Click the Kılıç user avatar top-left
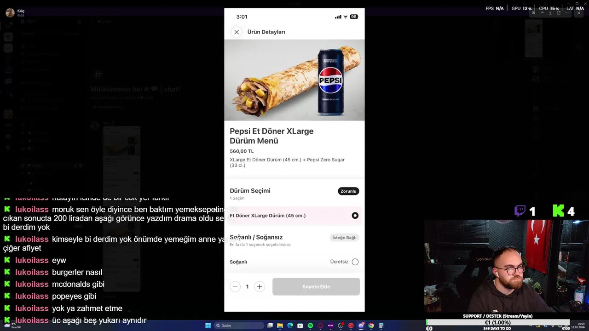 [10, 12]
